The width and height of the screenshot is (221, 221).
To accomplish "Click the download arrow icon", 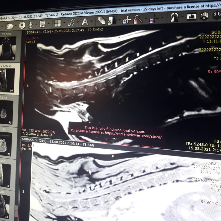I will (30, 25).
